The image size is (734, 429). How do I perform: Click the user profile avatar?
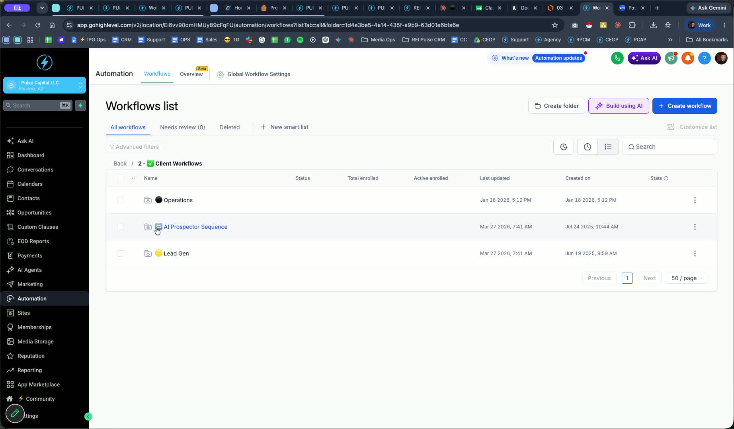tap(721, 58)
